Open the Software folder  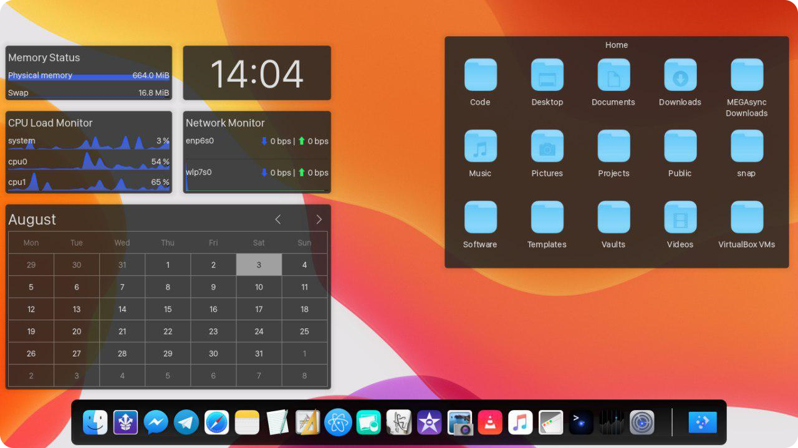click(x=480, y=224)
